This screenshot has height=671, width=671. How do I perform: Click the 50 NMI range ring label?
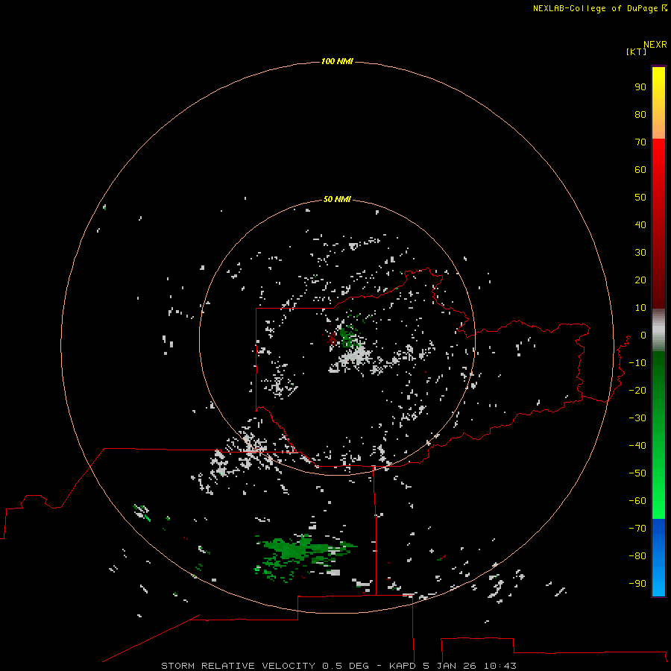[x=337, y=199]
